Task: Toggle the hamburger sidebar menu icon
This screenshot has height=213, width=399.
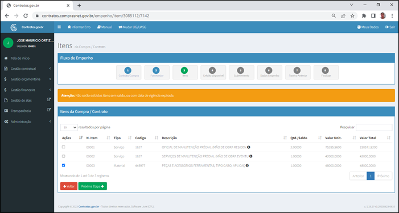Action: [59, 27]
